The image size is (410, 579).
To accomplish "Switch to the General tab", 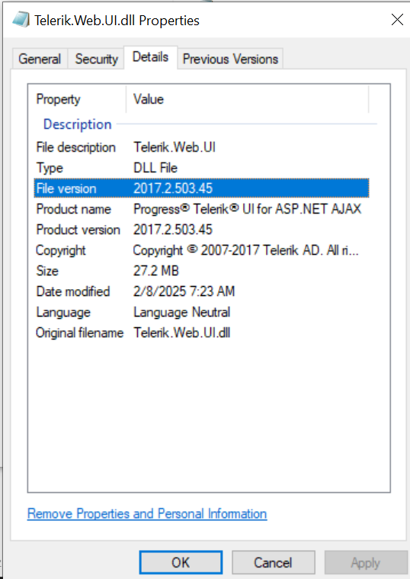I will pyautogui.click(x=40, y=59).
